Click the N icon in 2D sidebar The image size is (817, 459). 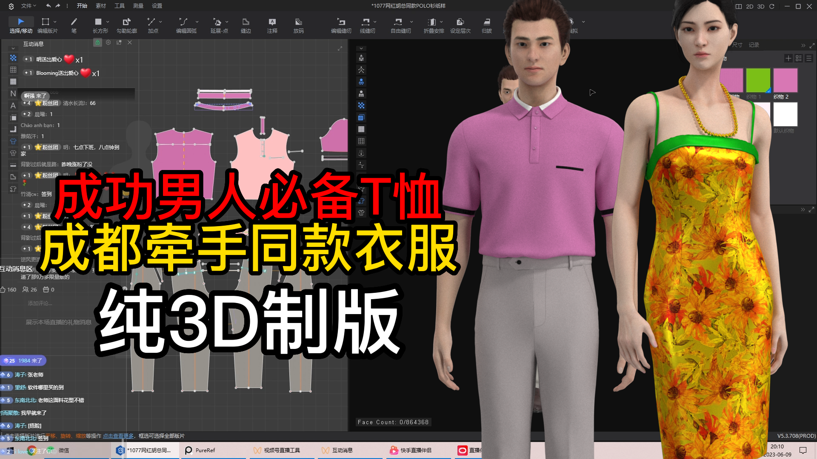tap(13, 93)
